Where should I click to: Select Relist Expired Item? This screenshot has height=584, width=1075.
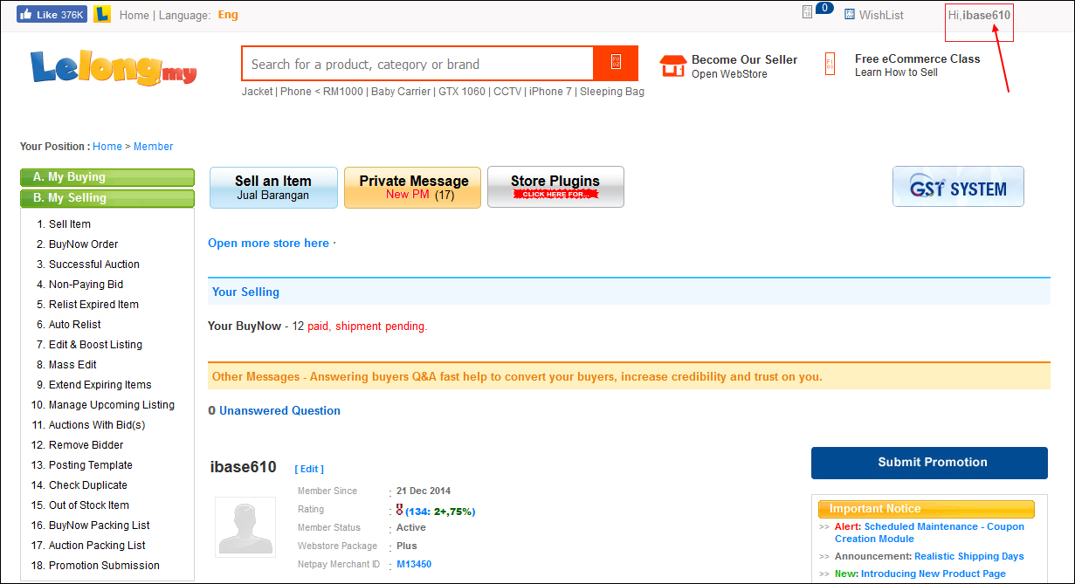click(x=93, y=305)
